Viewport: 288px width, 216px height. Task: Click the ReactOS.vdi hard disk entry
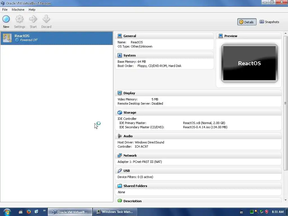[204, 123]
